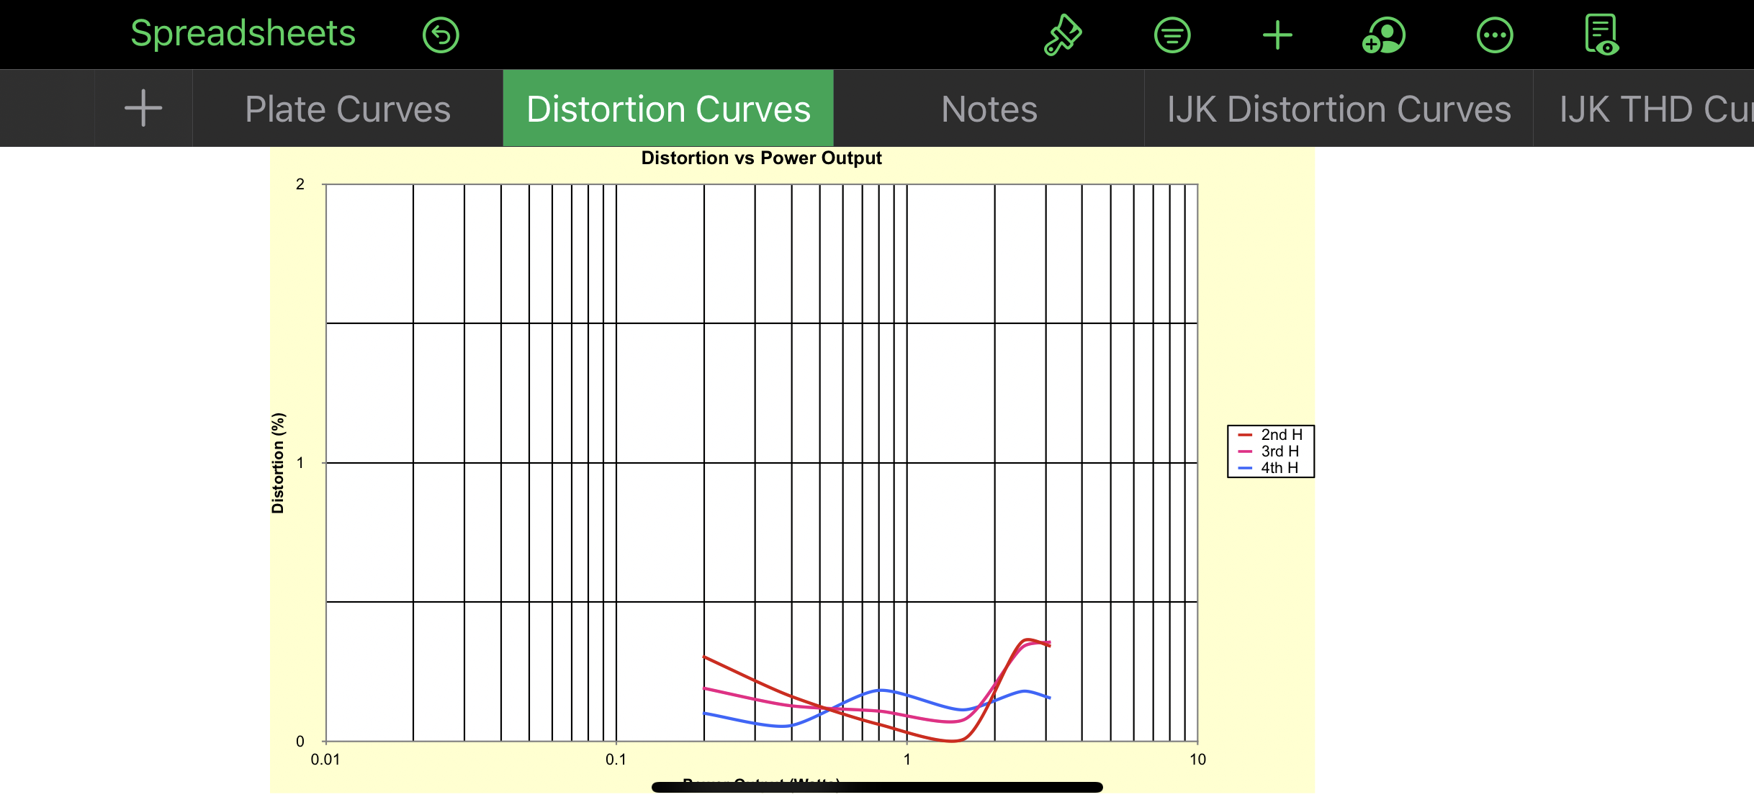Switch to the Plate Curves tab
This screenshot has width=1754, height=810.
point(348,109)
